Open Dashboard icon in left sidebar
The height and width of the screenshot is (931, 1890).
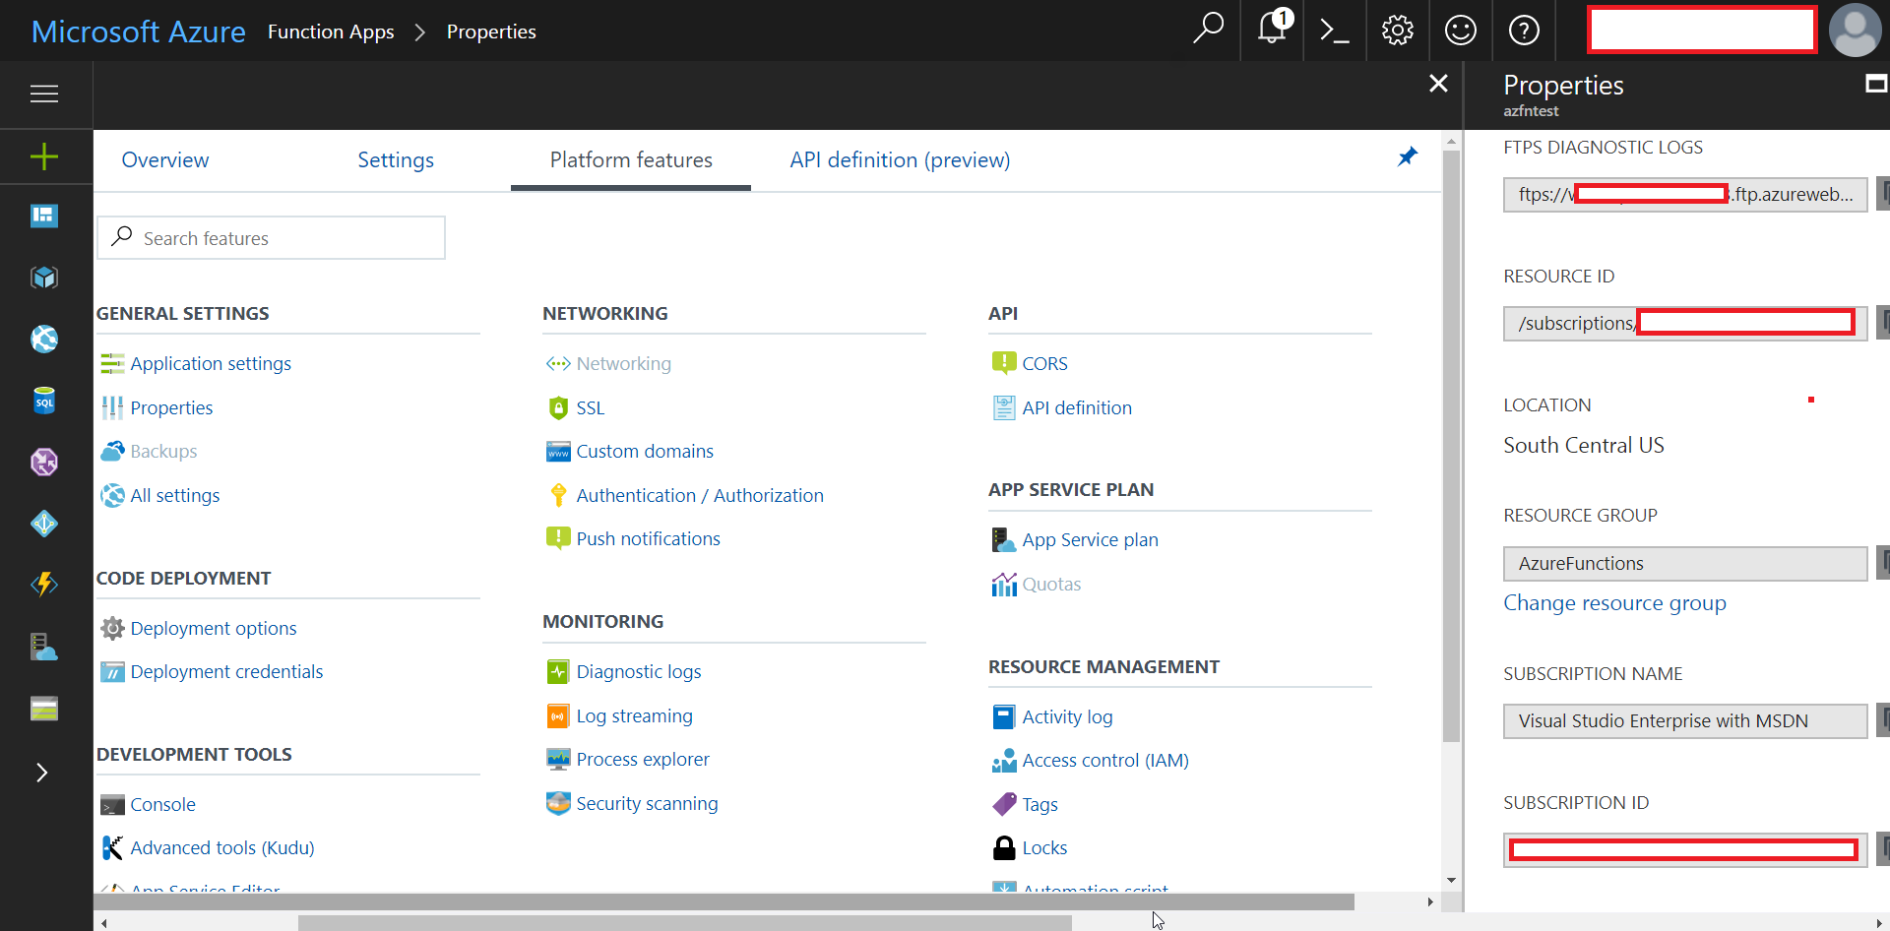44,216
